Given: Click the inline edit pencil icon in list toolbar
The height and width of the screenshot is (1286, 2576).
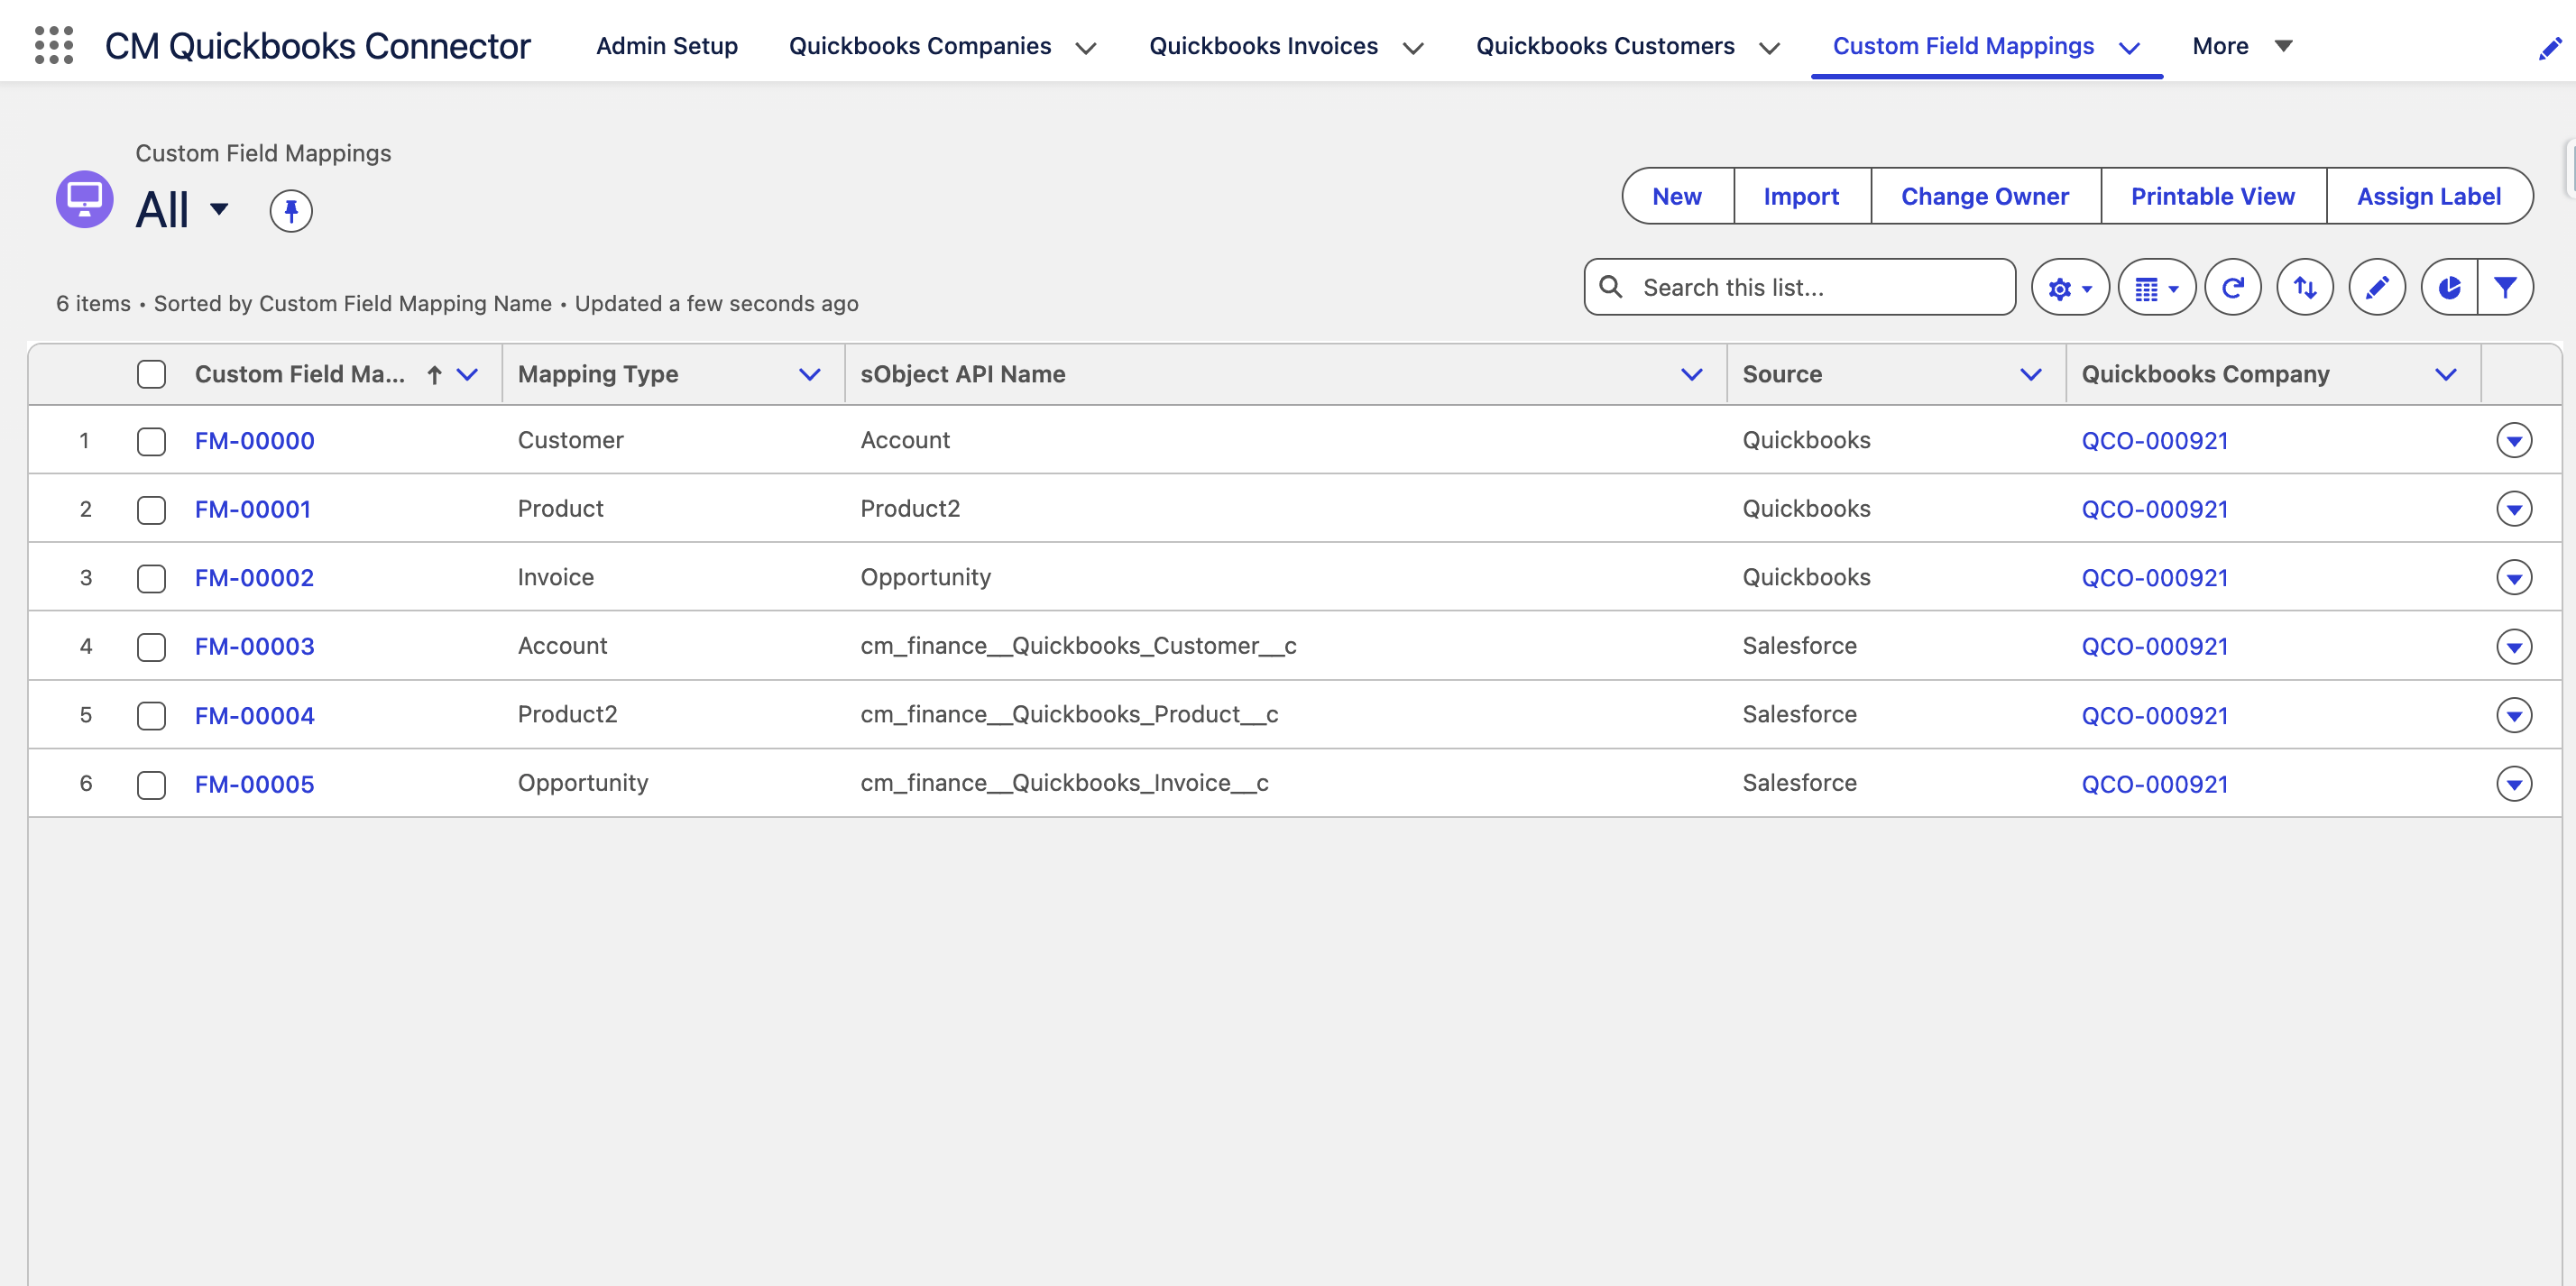Looking at the screenshot, I should 2377,288.
